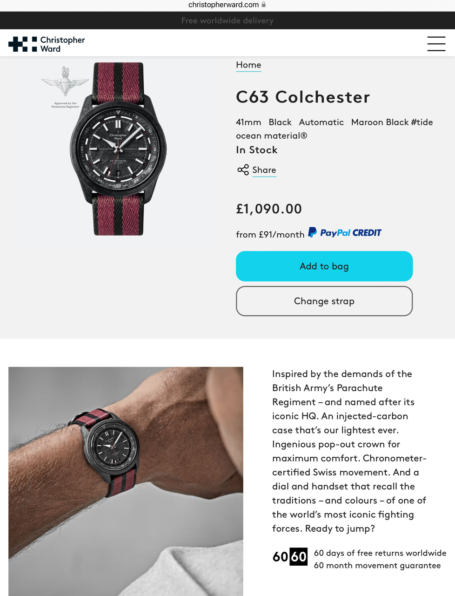This screenshot has height=596, width=455.
Task: Open the hamburger navigation menu
Action: pos(436,43)
